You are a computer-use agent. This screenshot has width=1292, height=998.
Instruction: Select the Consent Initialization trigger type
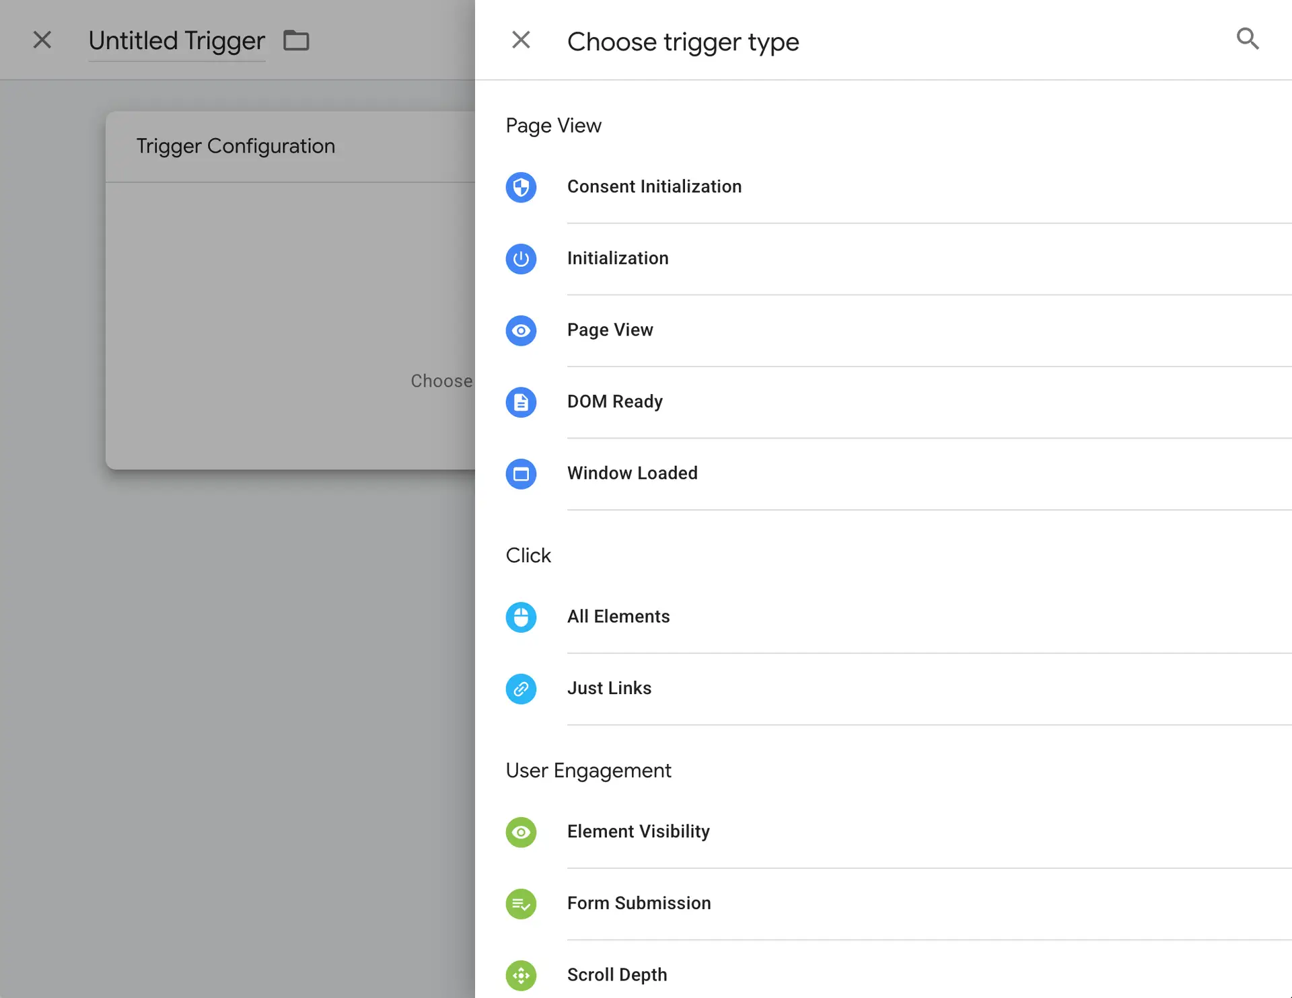tap(654, 187)
